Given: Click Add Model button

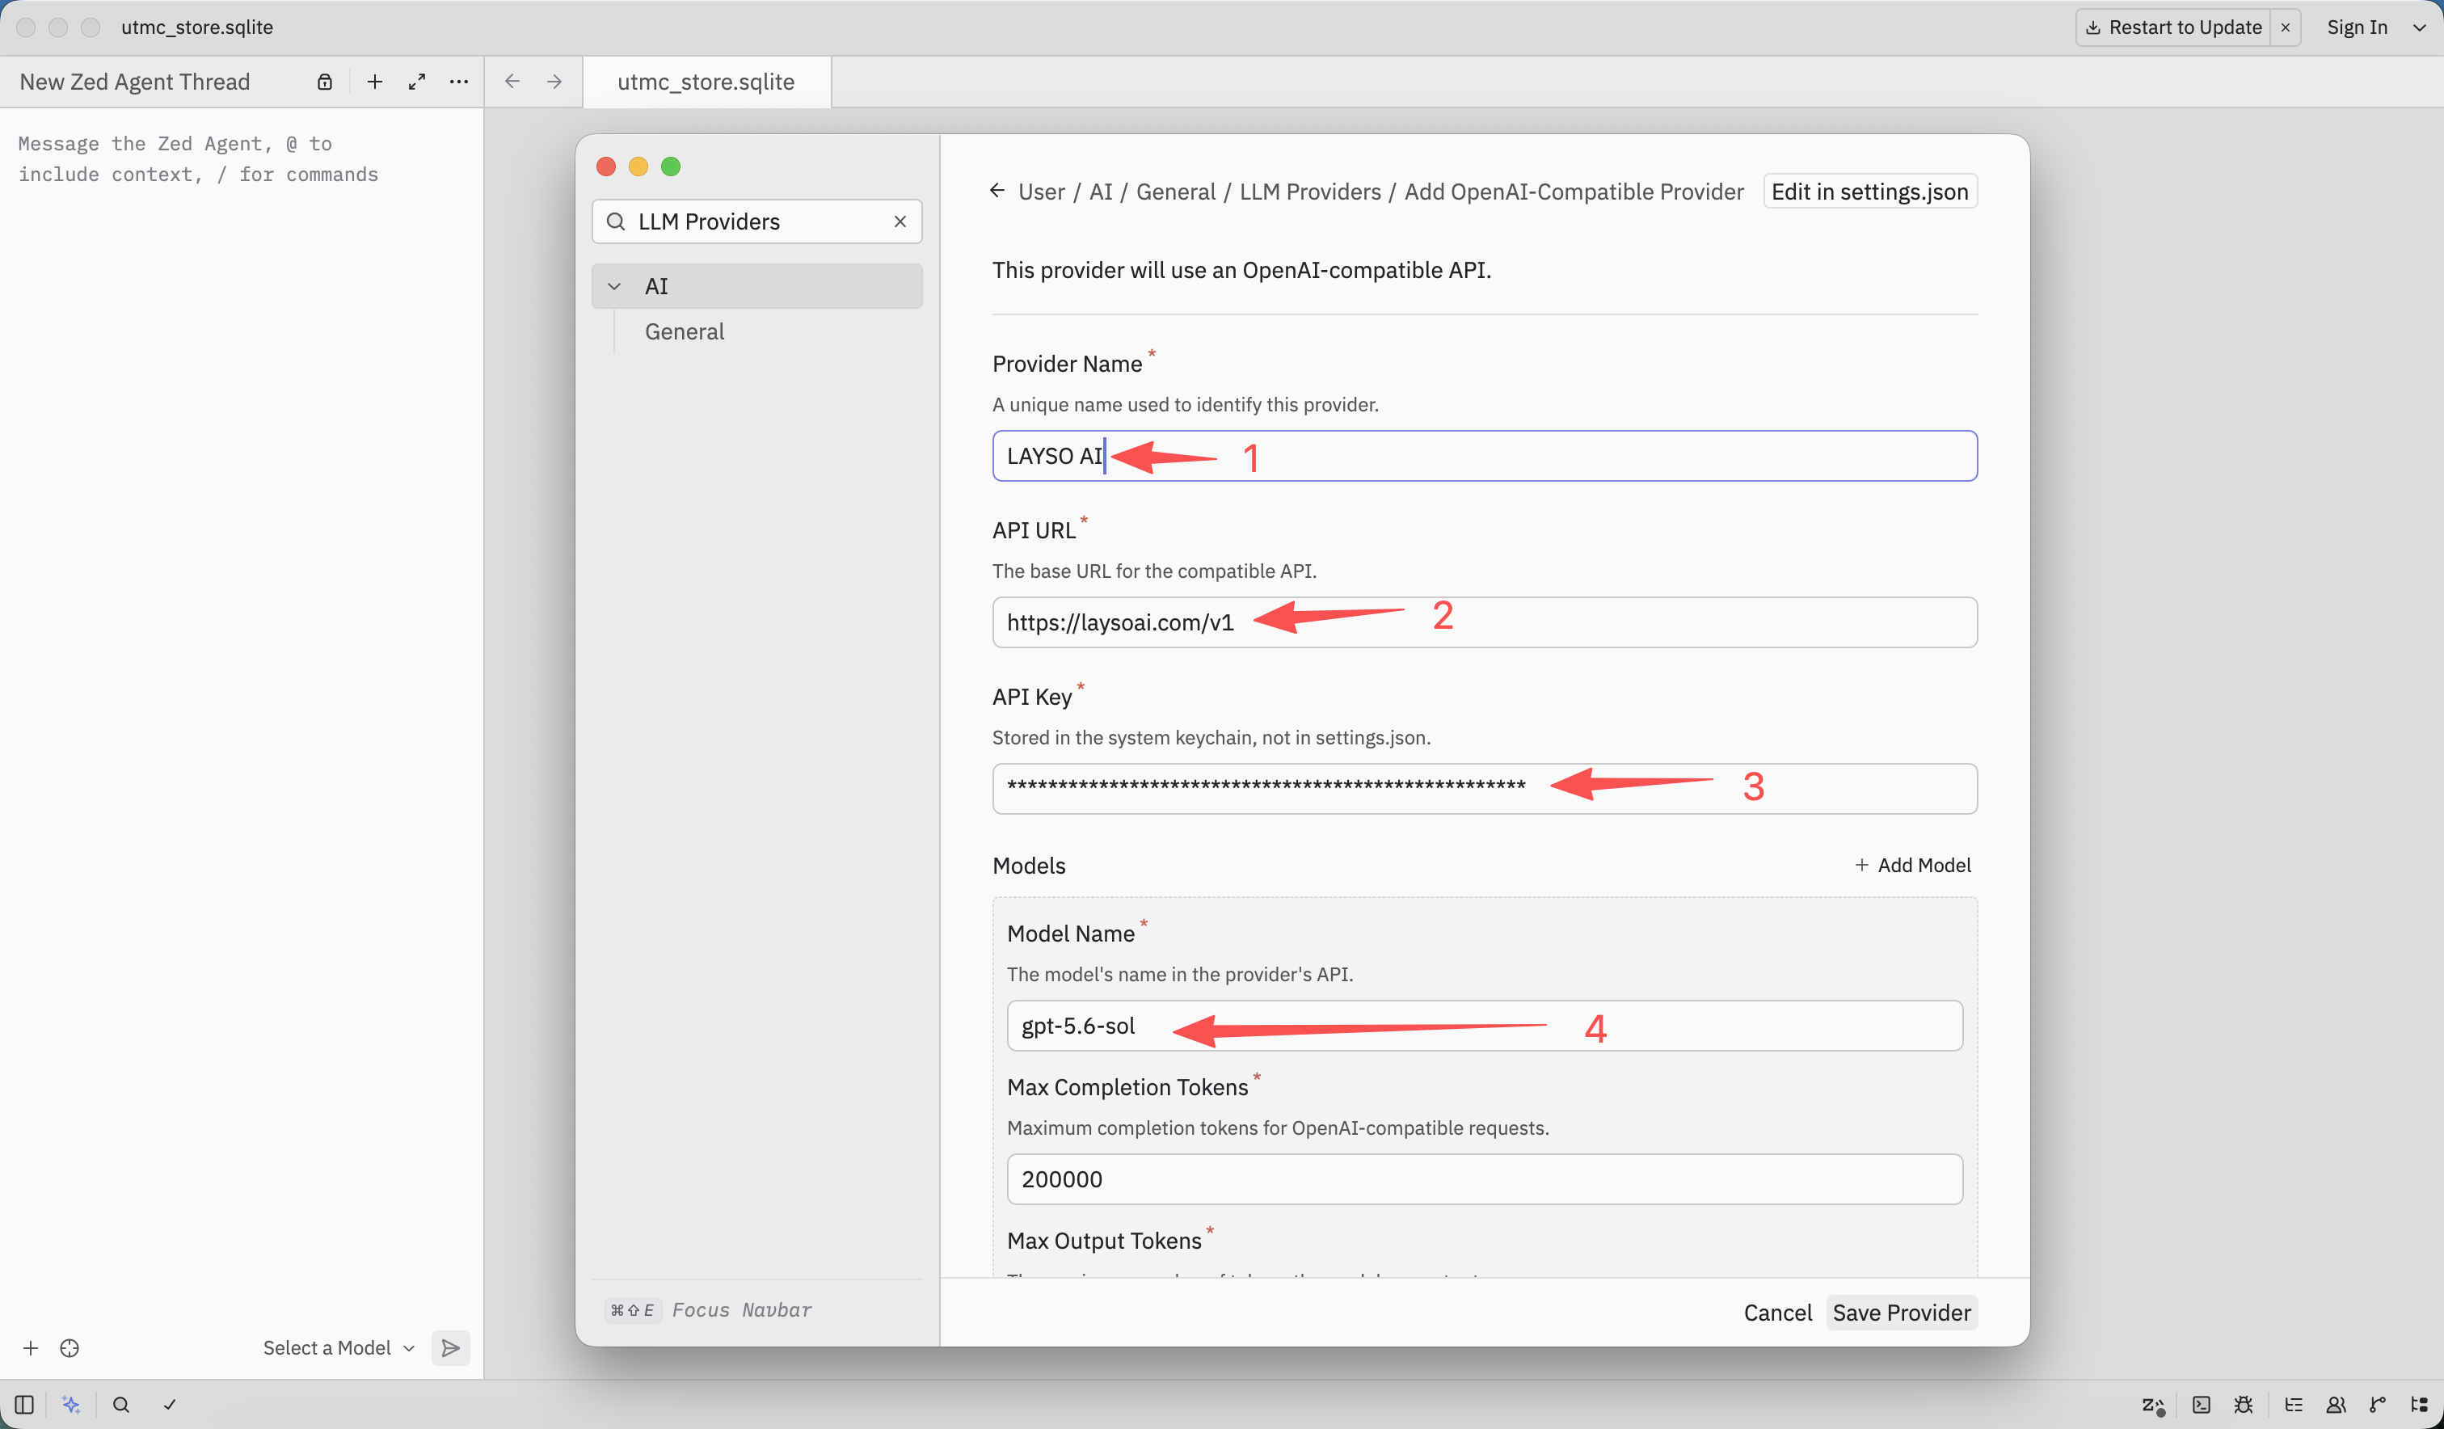Looking at the screenshot, I should pos(1912,864).
